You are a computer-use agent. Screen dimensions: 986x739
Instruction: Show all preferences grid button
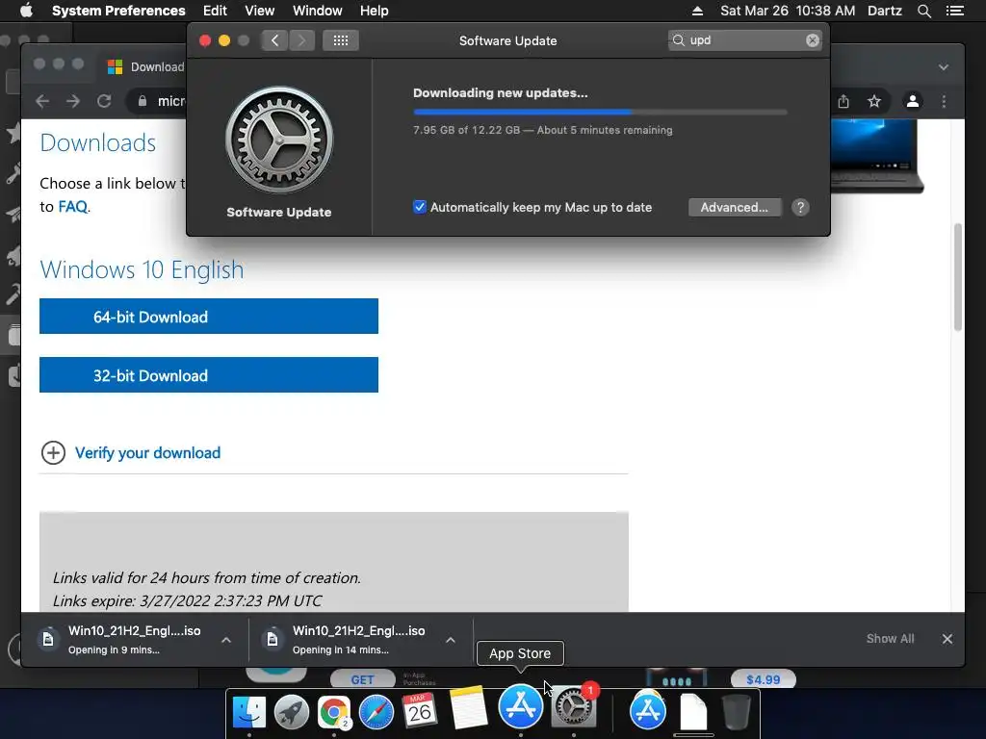point(341,40)
